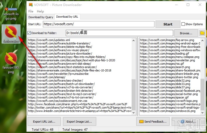Select the faq-arrow.png image row
207x133 pixels.
coord(170,40)
